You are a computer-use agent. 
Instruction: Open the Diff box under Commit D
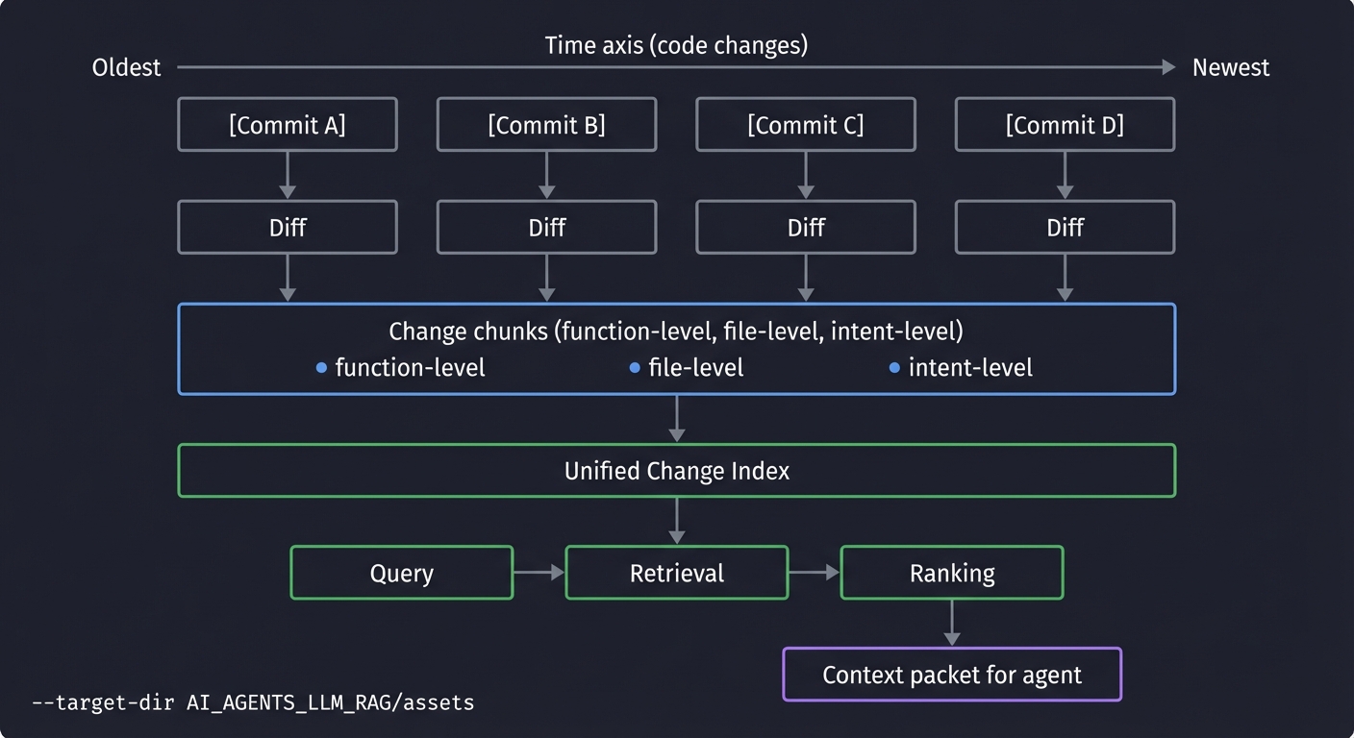point(1064,227)
